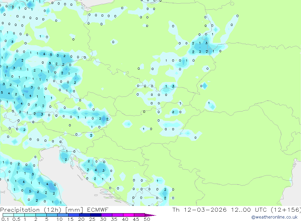Click the legend label '45'
The height and width of the screenshot is (221, 301).
tap(136, 219)
